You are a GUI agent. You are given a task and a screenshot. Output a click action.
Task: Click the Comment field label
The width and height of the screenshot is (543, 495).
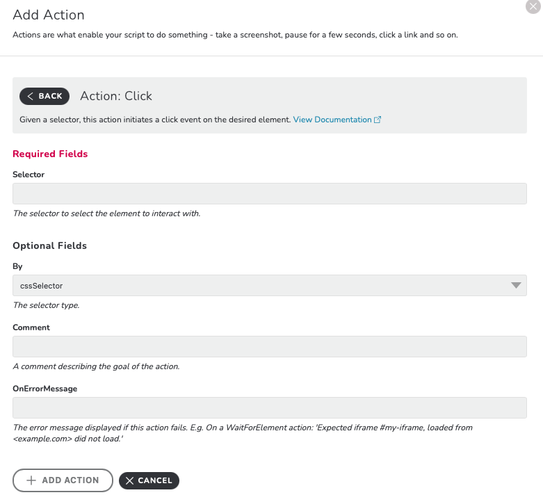[31, 327]
